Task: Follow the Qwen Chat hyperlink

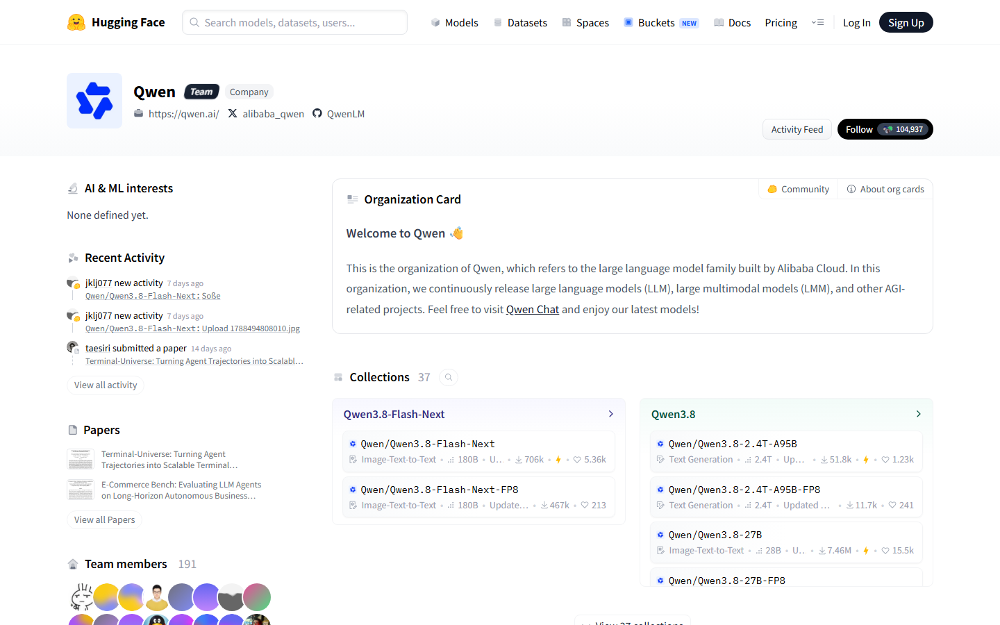Action: [x=533, y=309]
